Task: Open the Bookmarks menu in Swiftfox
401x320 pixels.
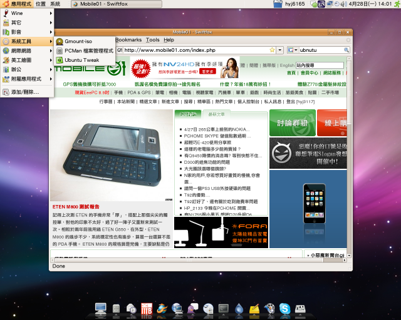Action: click(128, 40)
